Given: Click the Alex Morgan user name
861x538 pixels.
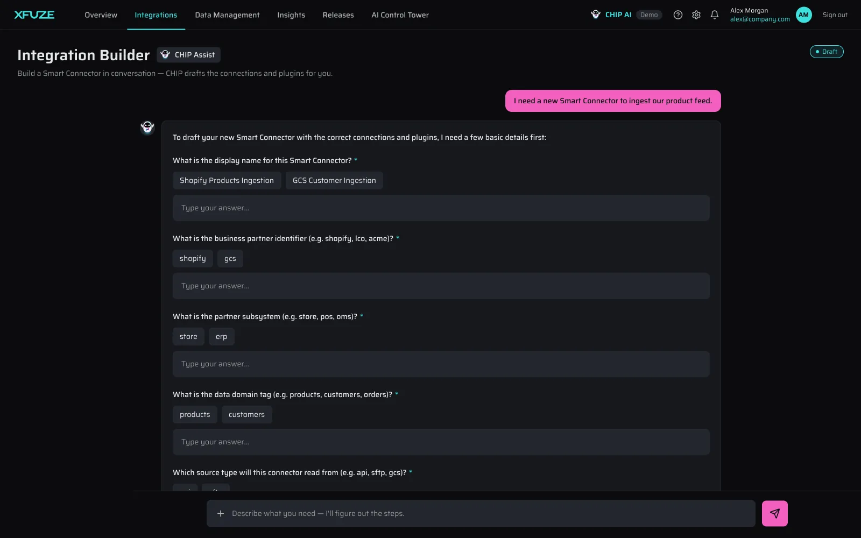Looking at the screenshot, I should [749, 11].
